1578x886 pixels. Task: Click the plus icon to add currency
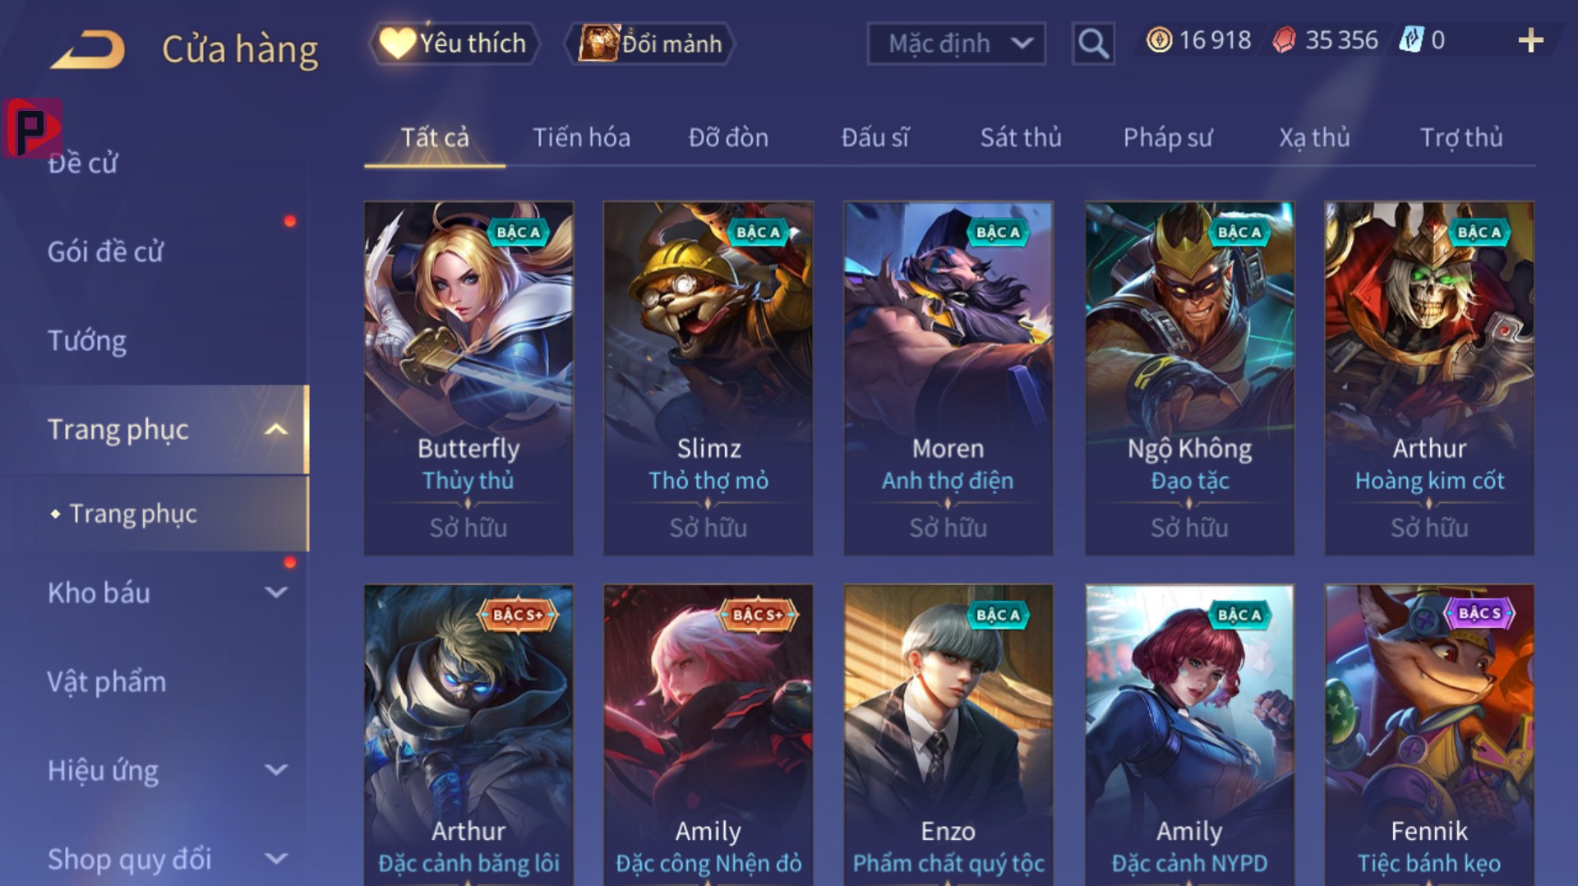(1530, 40)
